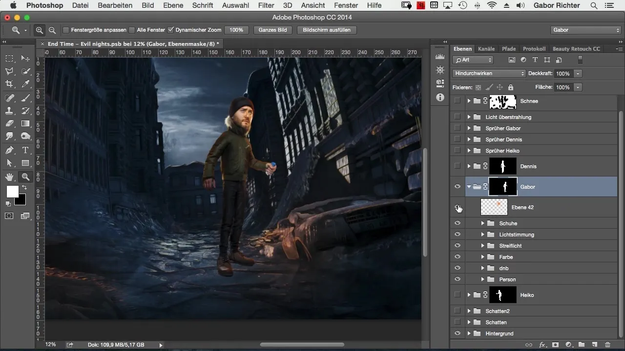Open the Auswahl menu

235,5
